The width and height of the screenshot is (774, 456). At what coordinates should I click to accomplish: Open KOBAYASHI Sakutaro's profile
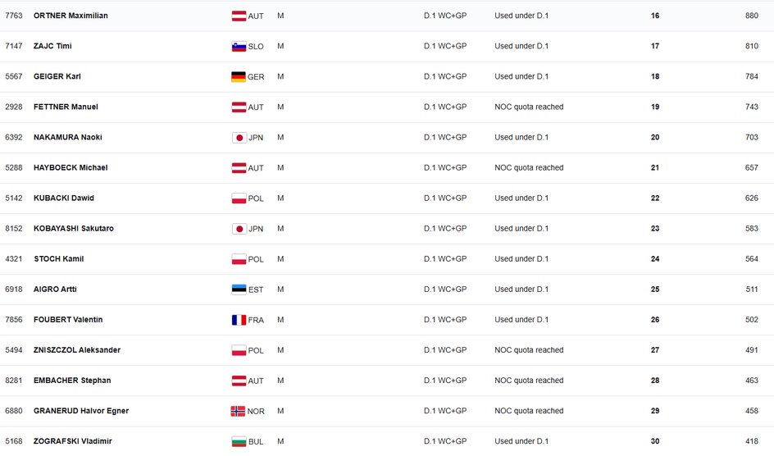(73, 229)
